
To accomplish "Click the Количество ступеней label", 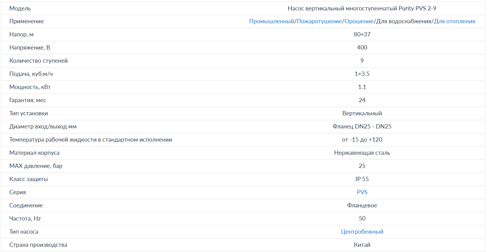I will pos(39,61).
